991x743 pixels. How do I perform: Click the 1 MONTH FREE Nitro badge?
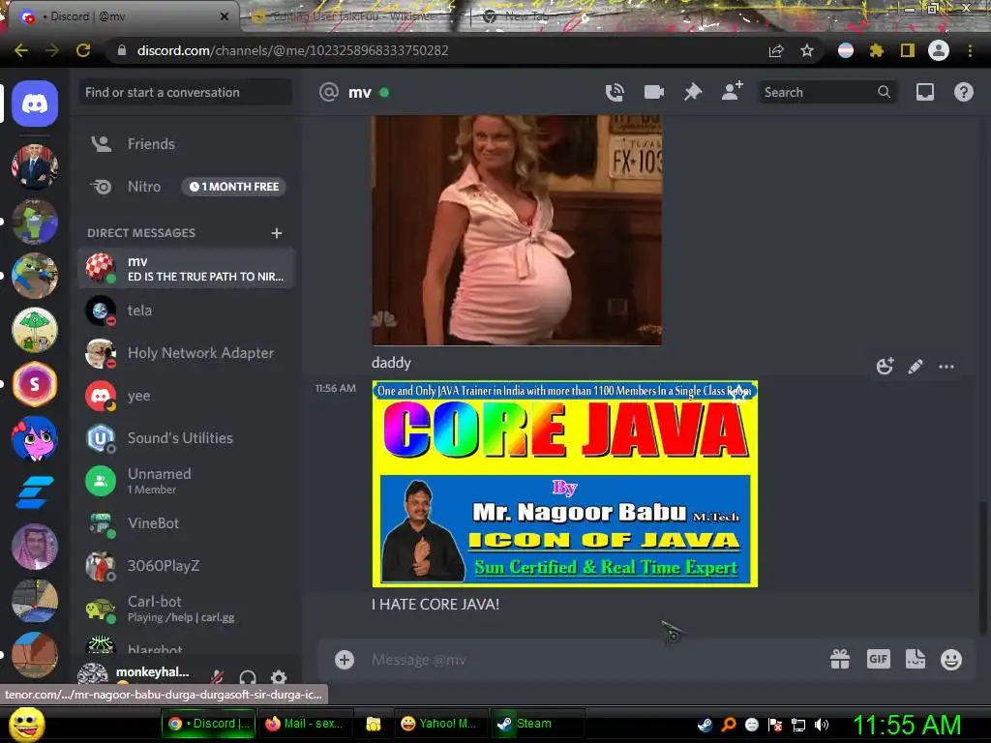click(234, 187)
